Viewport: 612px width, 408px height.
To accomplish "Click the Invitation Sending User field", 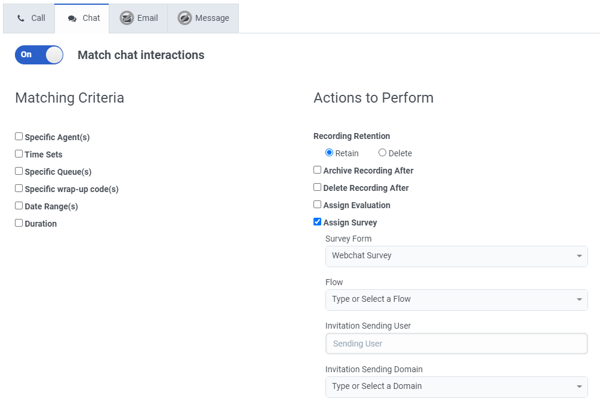I will pyautogui.click(x=456, y=344).
